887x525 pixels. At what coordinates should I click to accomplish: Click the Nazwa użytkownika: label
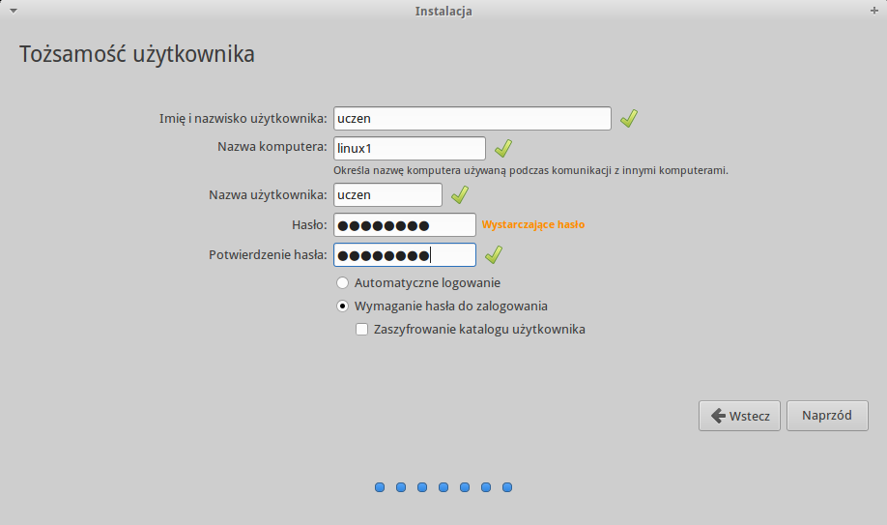269,195
